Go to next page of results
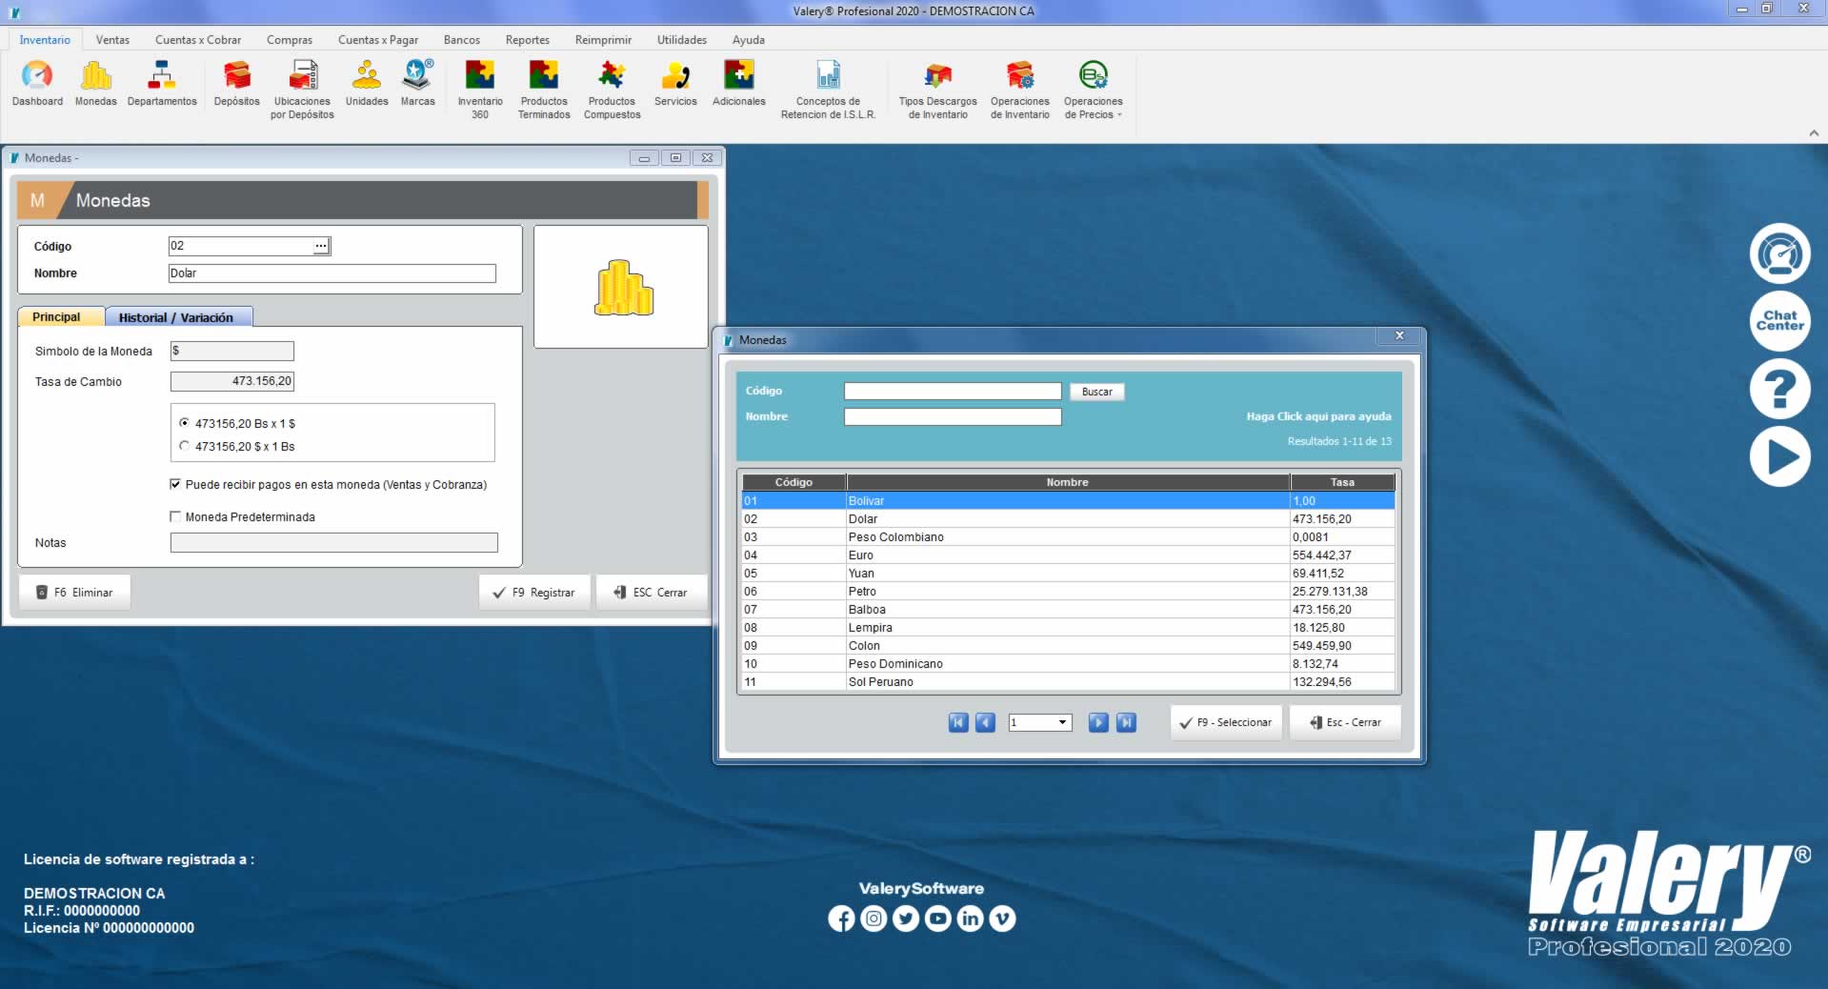This screenshot has height=989, width=1828. coord(1098,722)
